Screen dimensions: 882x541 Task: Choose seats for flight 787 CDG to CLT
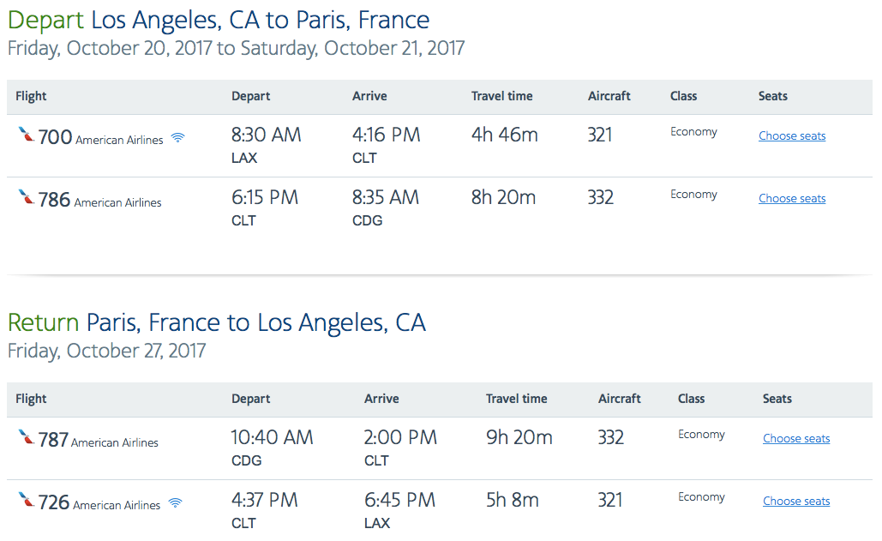(796, 438)
